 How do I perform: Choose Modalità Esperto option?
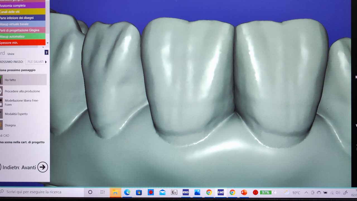pos(16,114)
